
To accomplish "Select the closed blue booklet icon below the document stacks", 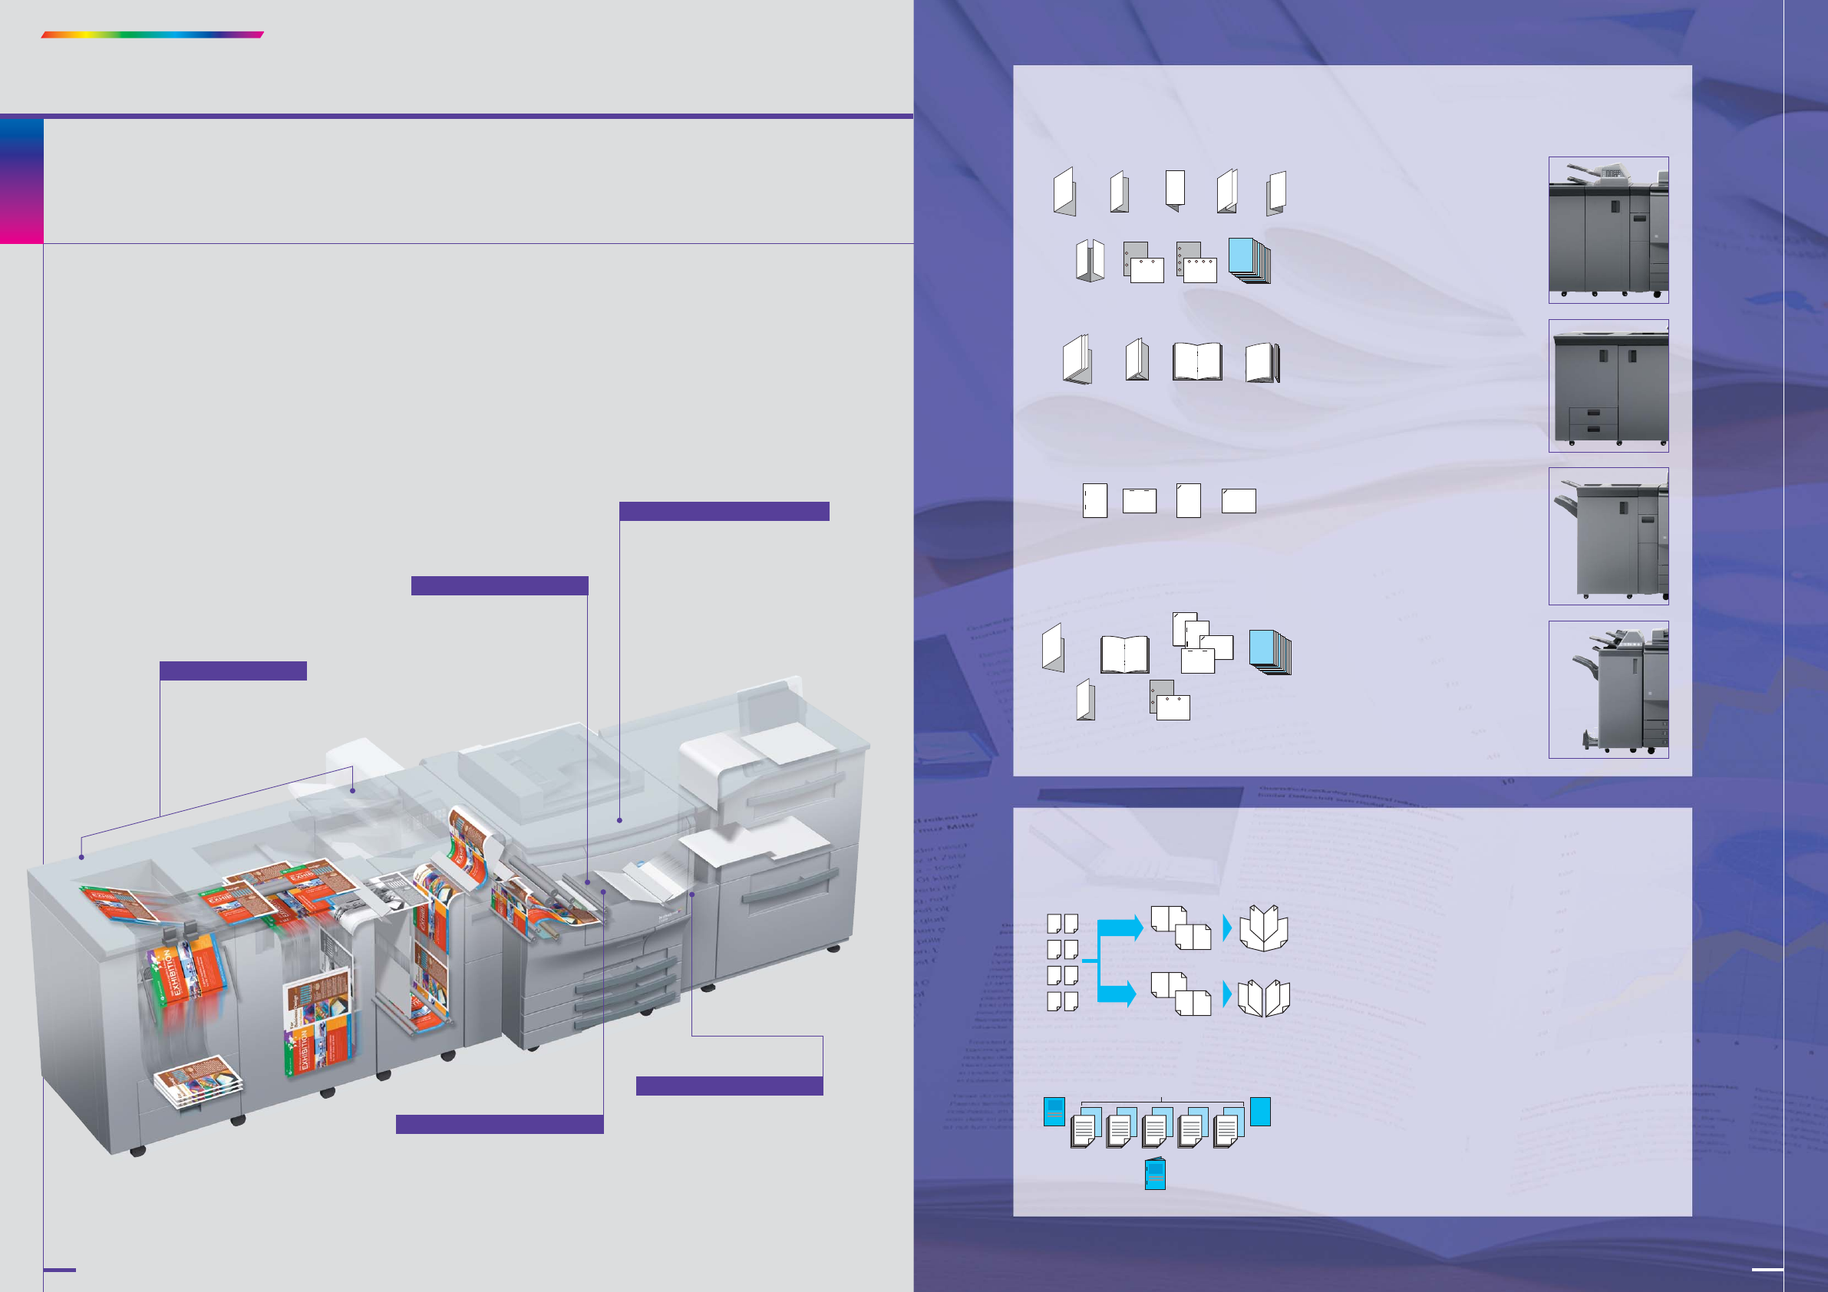I will (x=1155, y=1174).
